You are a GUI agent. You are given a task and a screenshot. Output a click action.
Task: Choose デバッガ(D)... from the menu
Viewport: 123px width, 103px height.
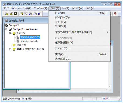pos(79,49)
